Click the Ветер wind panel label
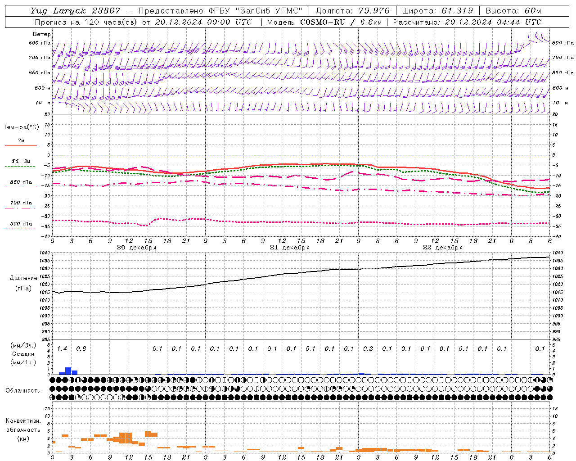This screenshot has height=461, width=576. (41, 34)
